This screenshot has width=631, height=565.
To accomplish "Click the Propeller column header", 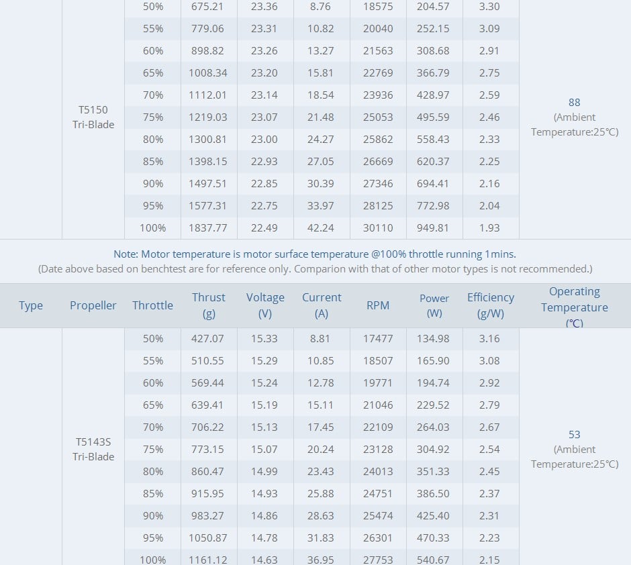I will pyautogui.click(x=93, y=305).
